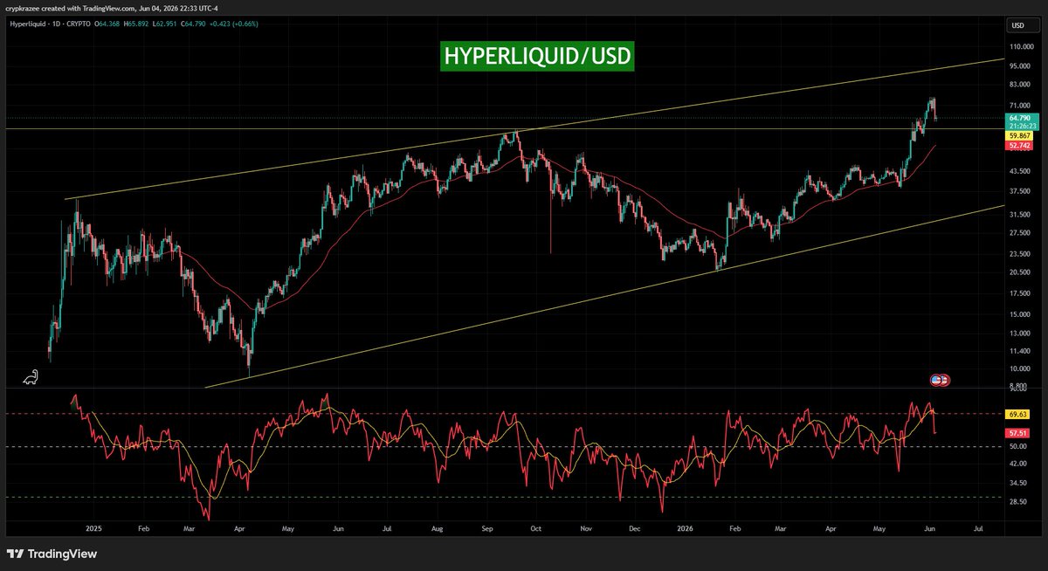
Task: Click the 50.00 RSI axis label
Action: pos(1018,446)
